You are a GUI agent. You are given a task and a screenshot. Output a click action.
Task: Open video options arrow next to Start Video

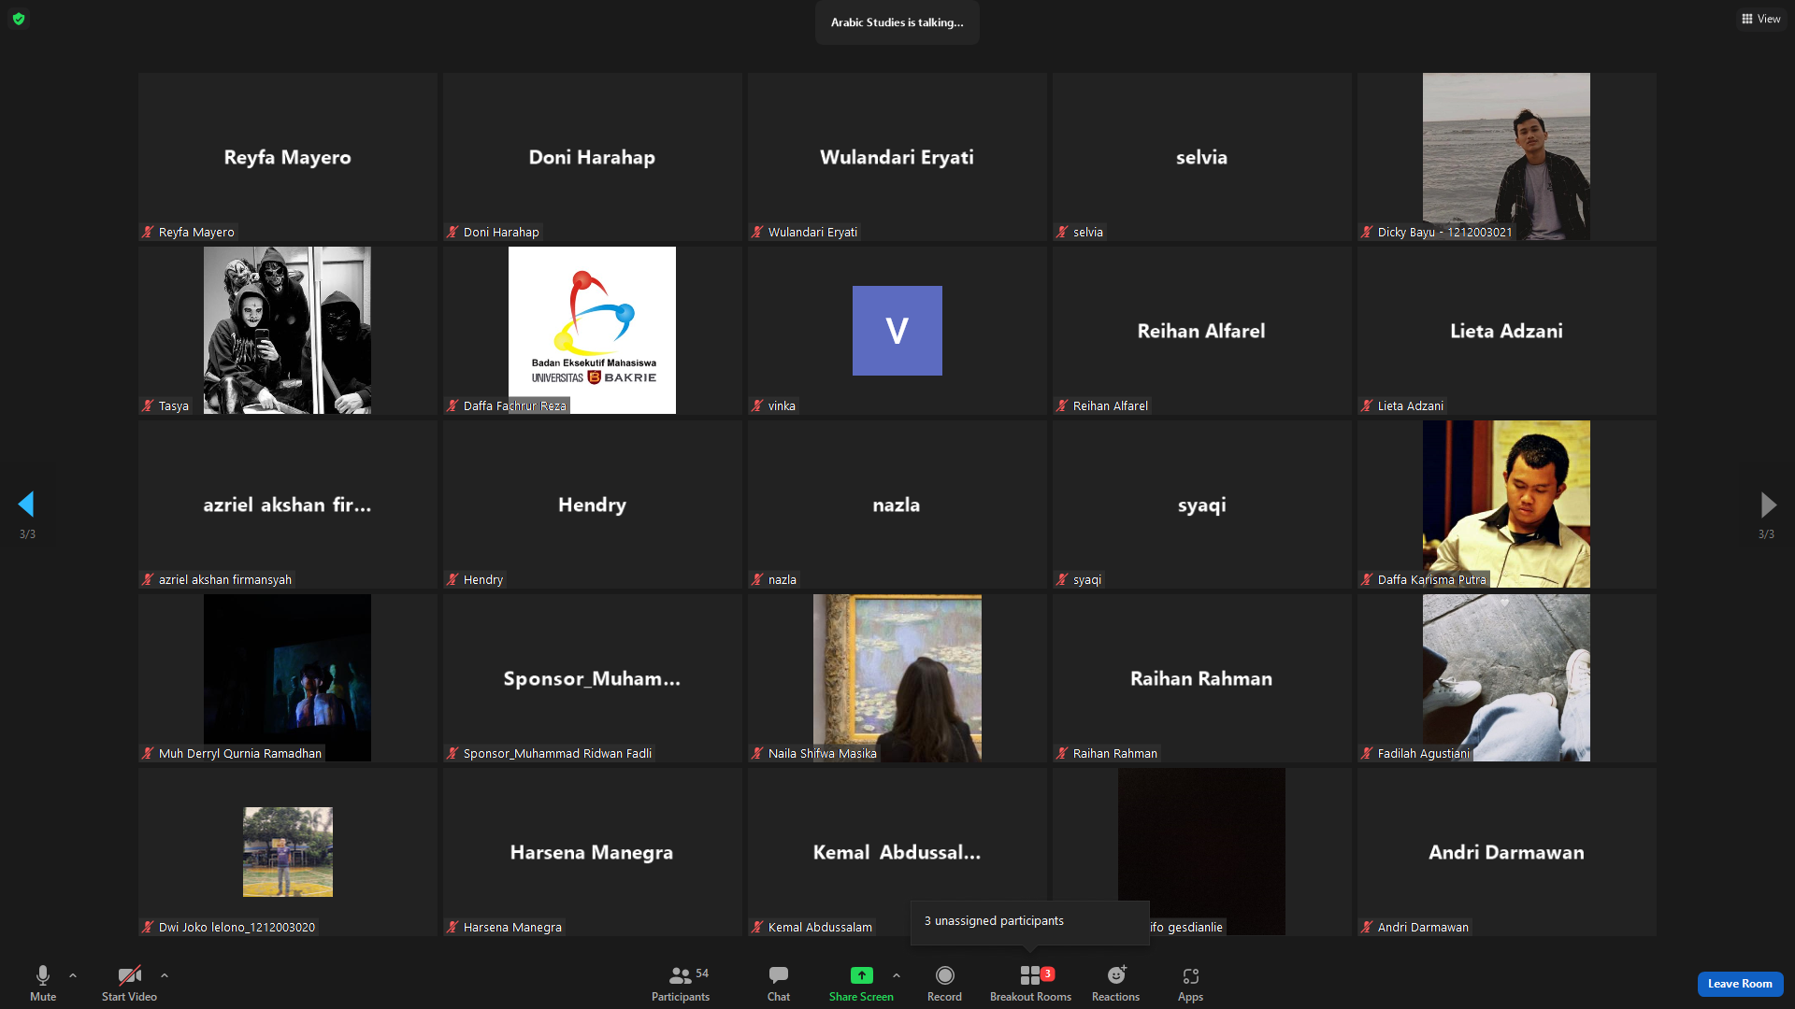[165, 975]
